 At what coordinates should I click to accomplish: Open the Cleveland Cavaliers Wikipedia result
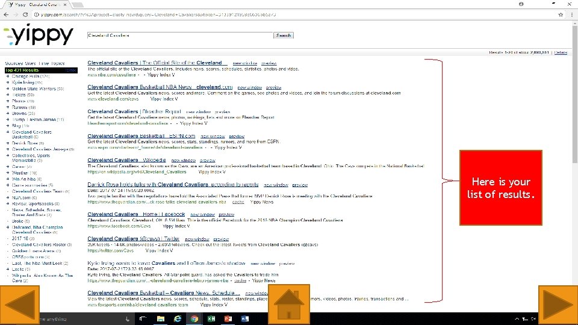click(126, 160)
